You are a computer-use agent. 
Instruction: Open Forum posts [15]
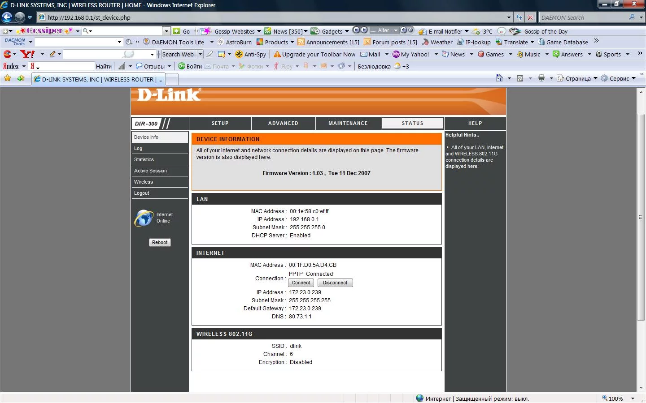tap(390, 42)
